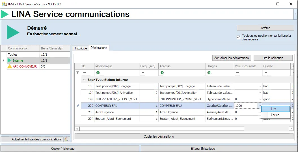Select the Bouton_Ajout_Evenement mnémonique cell
The image size is (298, 152).
click(x=117, y=119)
